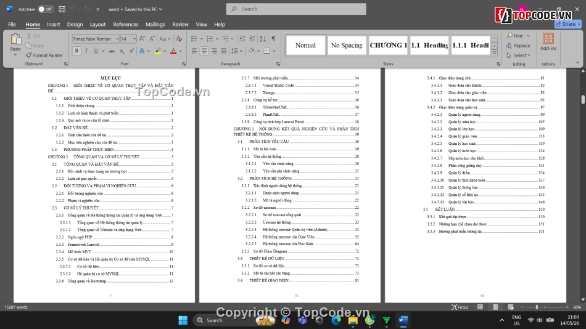This screenshot has width=586, height=329.
Task: Click the Numbering list icon
Action: pos(210,38)
